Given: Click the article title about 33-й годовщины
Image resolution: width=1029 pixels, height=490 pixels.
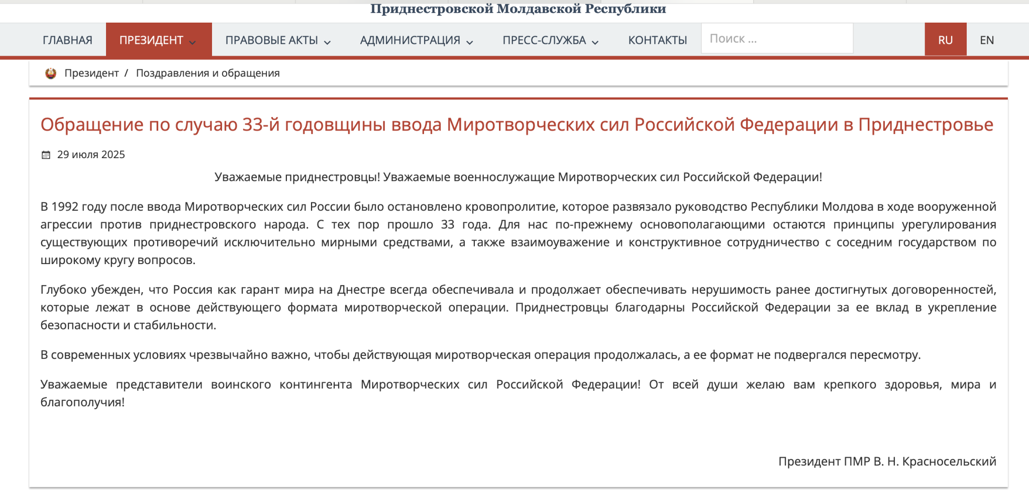Looking at the screenshot, I should (x=517, y=125).
